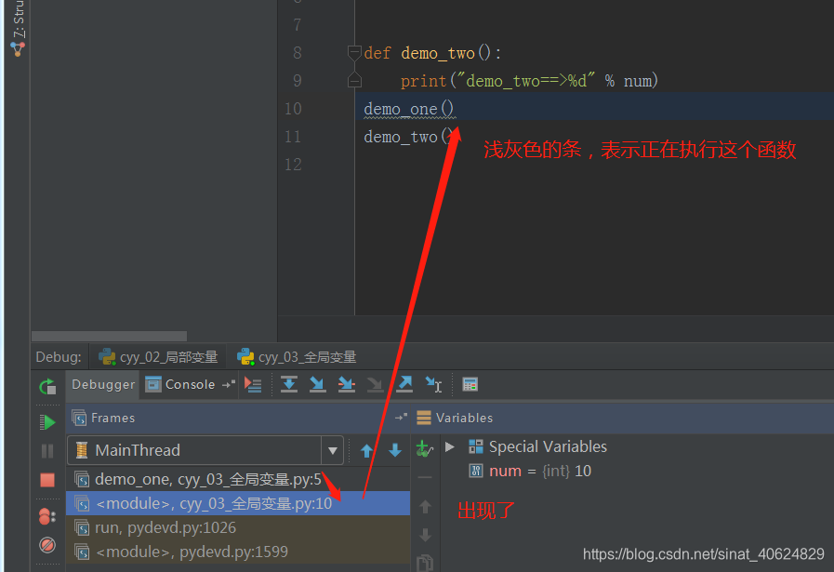Switch to the Debugger tab
The image size is (834, 572).
[103, 385]
